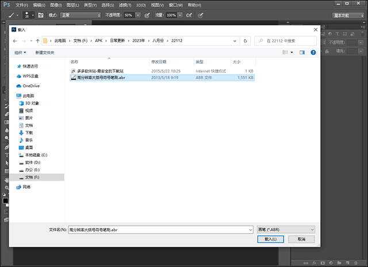Open the 图层(L) menu
Screen dimensions: 368x267
pyautogui.click(x=73, y=5)
